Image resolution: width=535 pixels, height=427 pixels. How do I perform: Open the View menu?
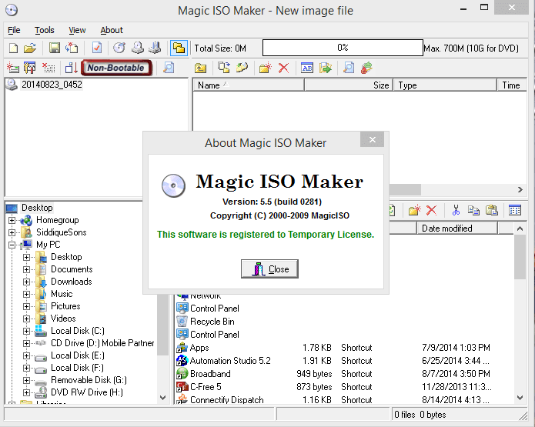coord(77,30)
